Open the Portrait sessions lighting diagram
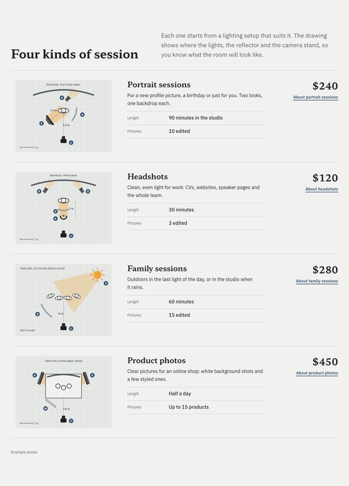Image resolution: width=349 pixels, height=486 pixels. [x=63, y=116]
